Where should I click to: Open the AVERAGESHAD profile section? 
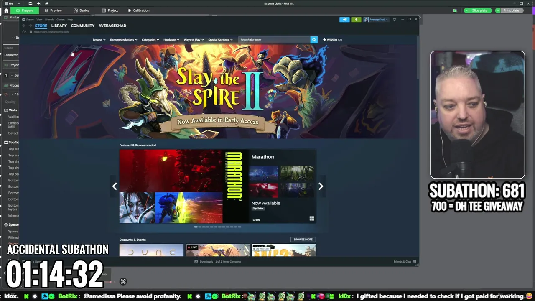(x=112, y=26)
